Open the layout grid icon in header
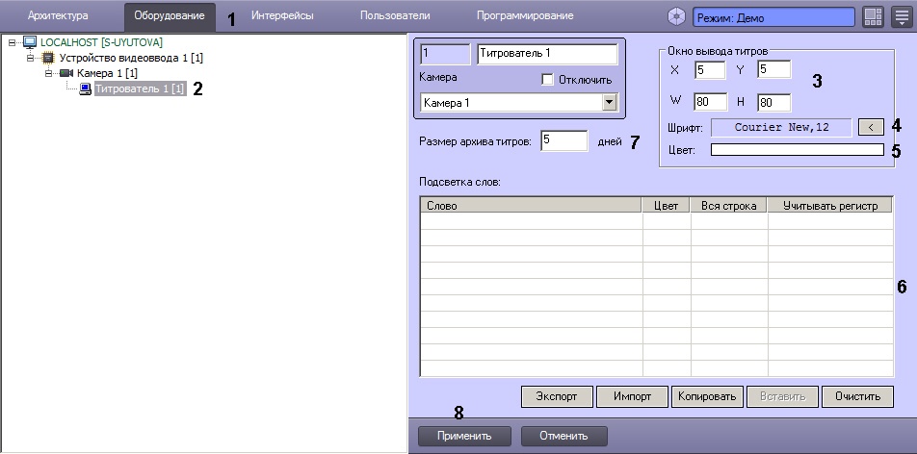Screen dimensions: 917x454 pos(872,16)
